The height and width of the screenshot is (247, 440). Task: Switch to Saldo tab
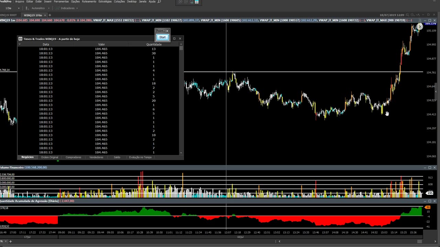pos(117,157)
